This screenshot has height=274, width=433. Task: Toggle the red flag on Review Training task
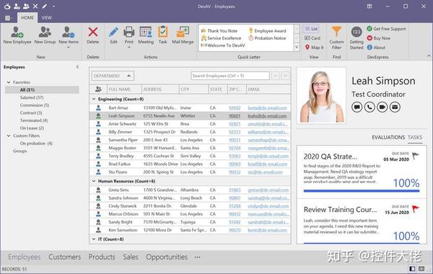pyautogui.click(x=416, y=208)
